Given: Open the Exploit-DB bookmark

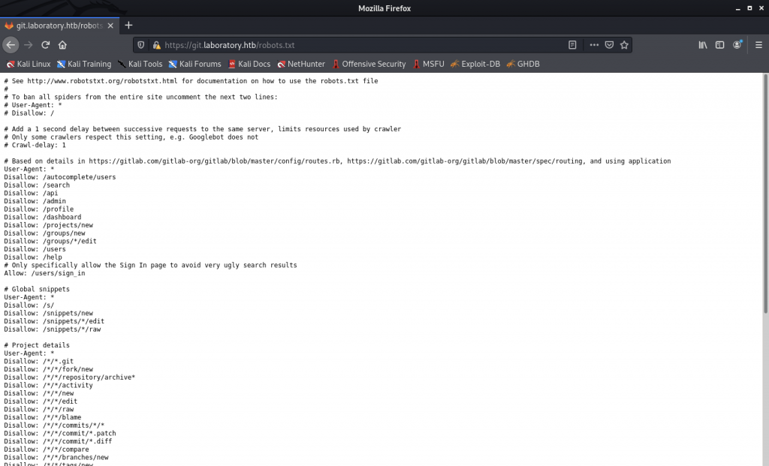Looking at the screenshot, I should (475, 64).
